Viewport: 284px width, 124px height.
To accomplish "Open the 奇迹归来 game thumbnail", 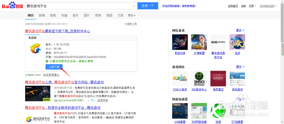I will pos(180,42).
